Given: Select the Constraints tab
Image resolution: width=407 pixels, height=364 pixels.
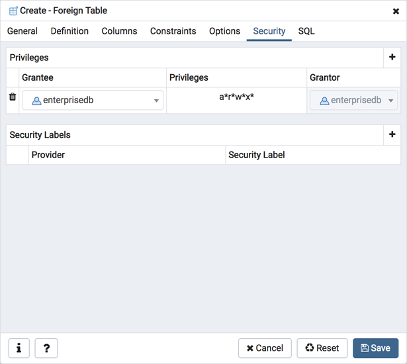Looking at the screenshot, I should click(173, 31).
